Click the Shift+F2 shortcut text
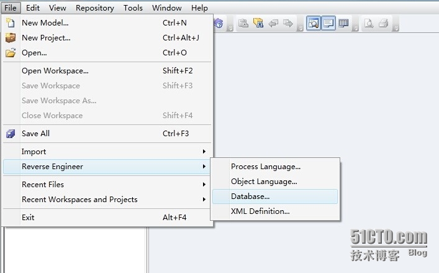 pyautogui.click(x=178, y=71)
